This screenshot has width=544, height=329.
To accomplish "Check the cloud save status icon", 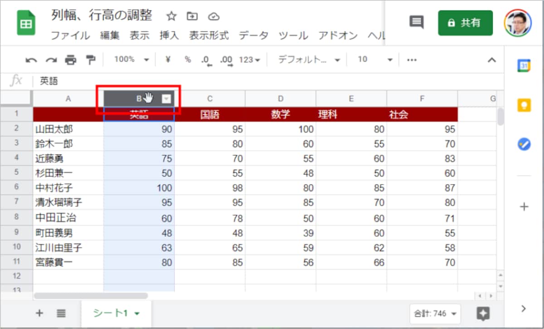I will click(x=214, y=16).
